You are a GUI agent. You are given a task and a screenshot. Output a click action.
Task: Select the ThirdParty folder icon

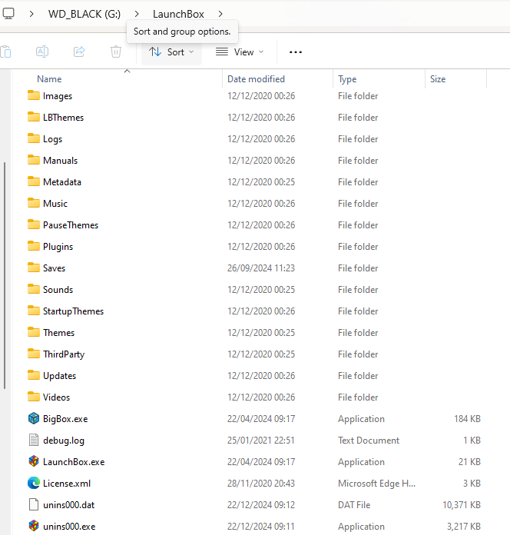pyautogui.click(x=34, y=354)
